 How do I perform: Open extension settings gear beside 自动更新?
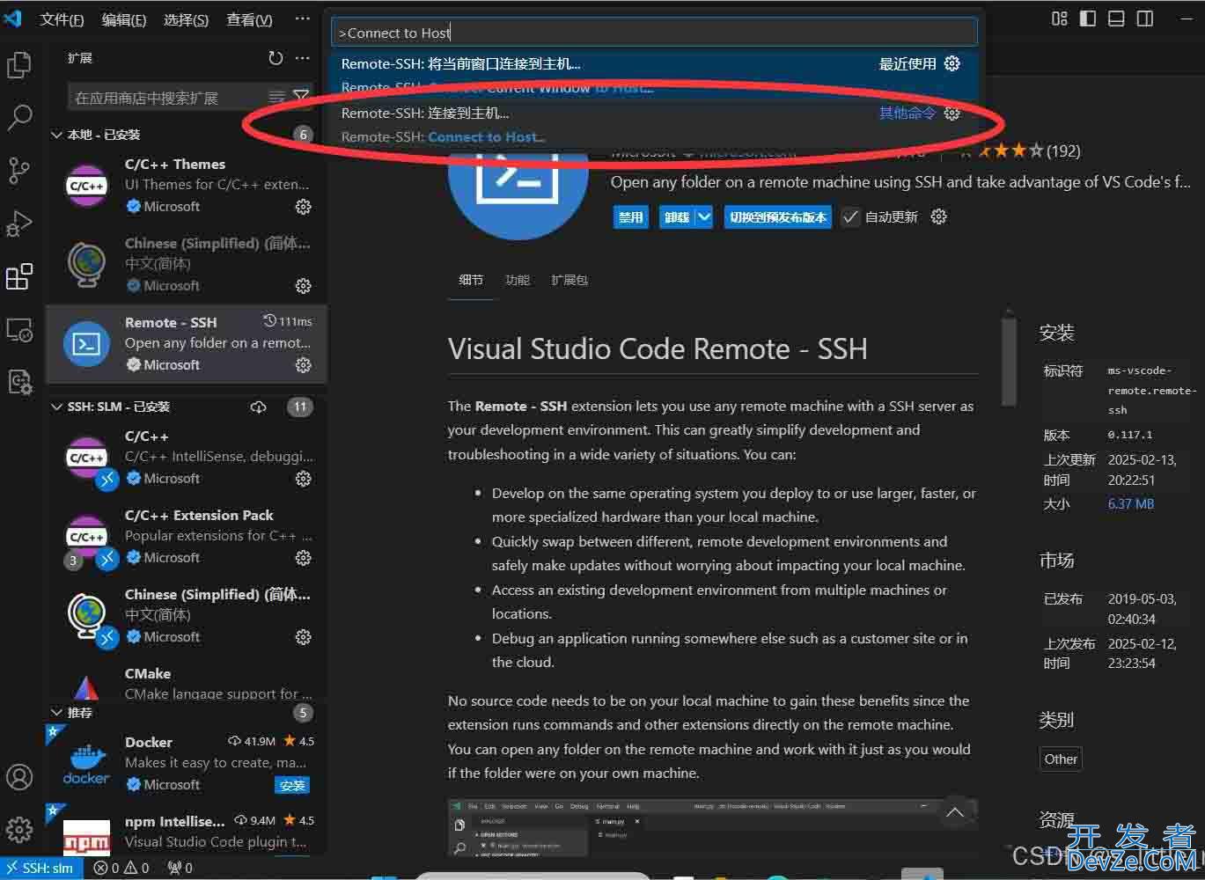[x=939, y=216]
